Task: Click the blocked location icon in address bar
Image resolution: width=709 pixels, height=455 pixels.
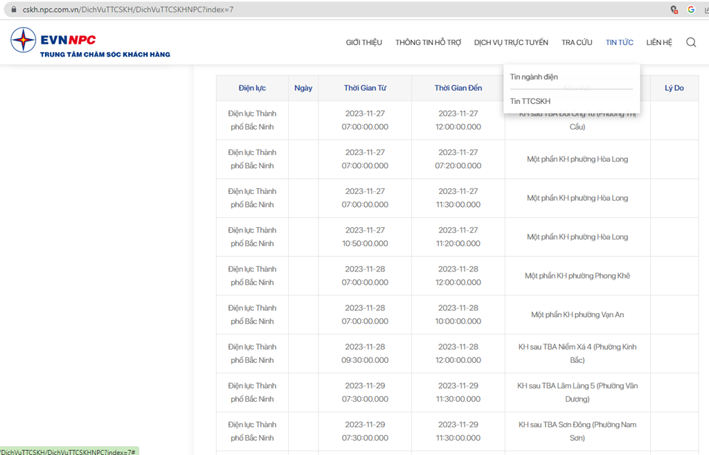Action: pos(674,10)
